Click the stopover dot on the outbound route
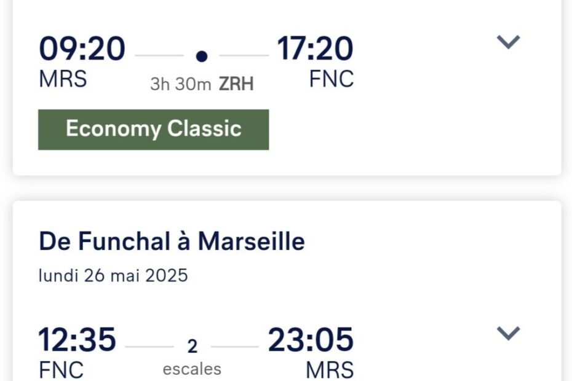The width and height of the screenshot is (572, 381). (x=202, y=57)
